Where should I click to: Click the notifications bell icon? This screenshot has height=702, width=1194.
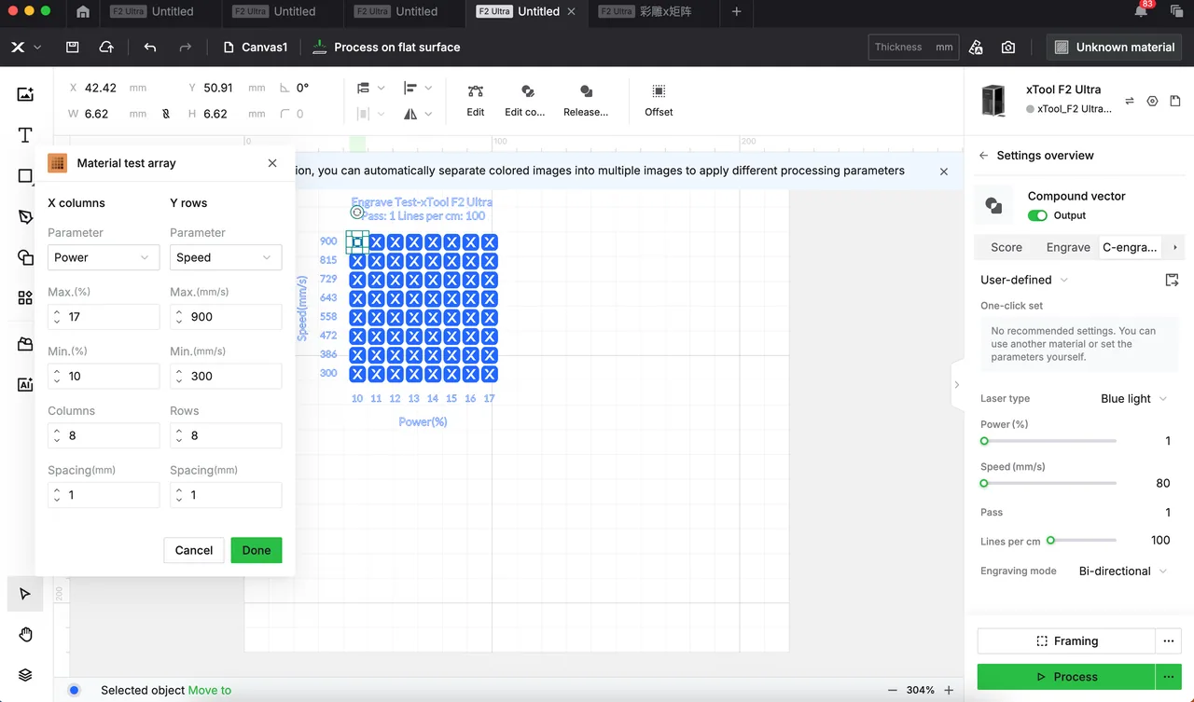(1141, 11)
